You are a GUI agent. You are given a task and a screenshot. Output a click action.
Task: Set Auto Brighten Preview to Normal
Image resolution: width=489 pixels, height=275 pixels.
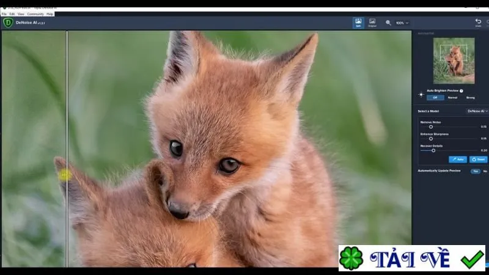tap(452, 98)
